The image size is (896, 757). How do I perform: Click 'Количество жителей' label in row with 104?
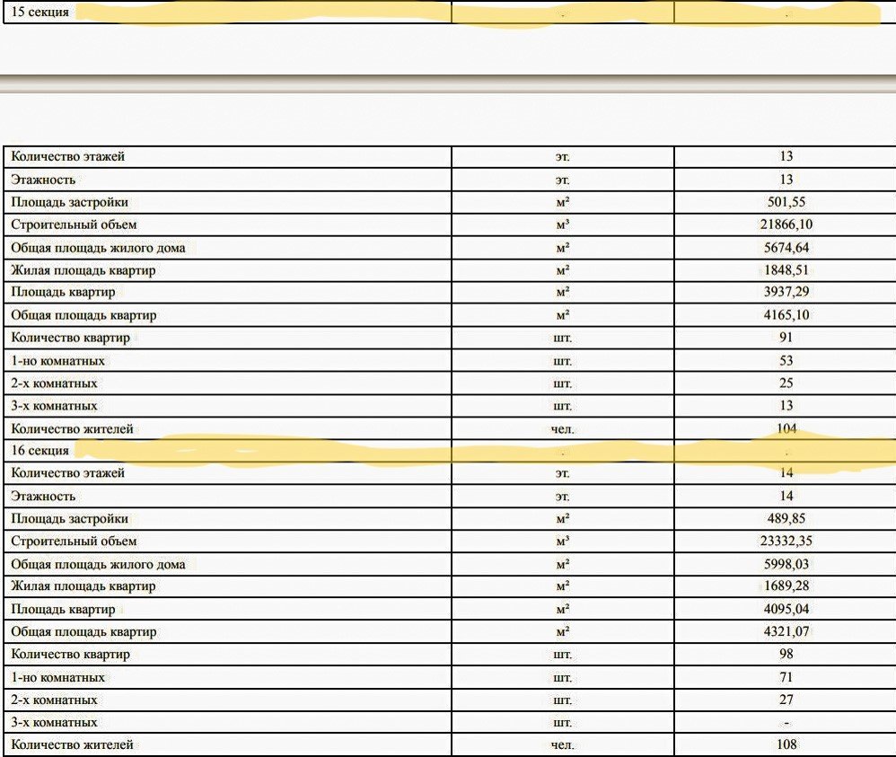pos(72,429)
